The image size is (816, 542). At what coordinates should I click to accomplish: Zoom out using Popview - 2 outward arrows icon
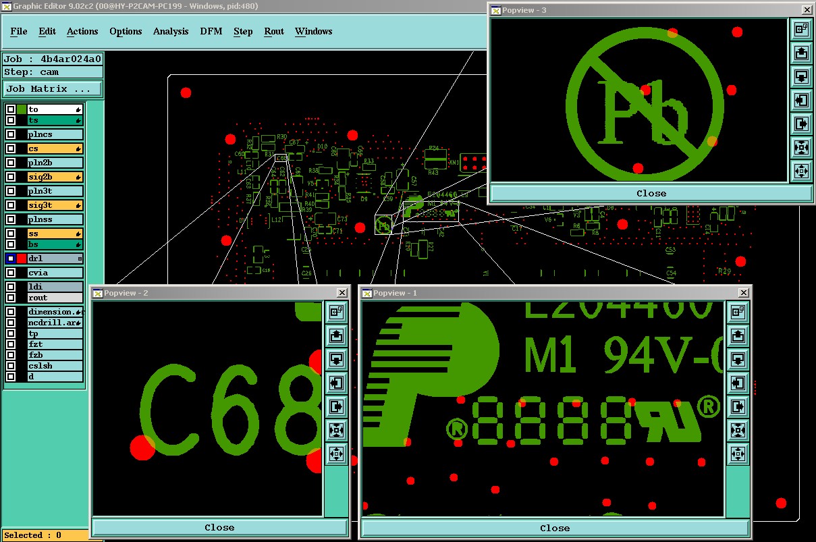tap(336, 454)
